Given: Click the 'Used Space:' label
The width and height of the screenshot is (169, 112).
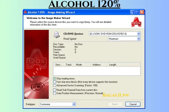Looking at the screenshot, I should point(59,58).
